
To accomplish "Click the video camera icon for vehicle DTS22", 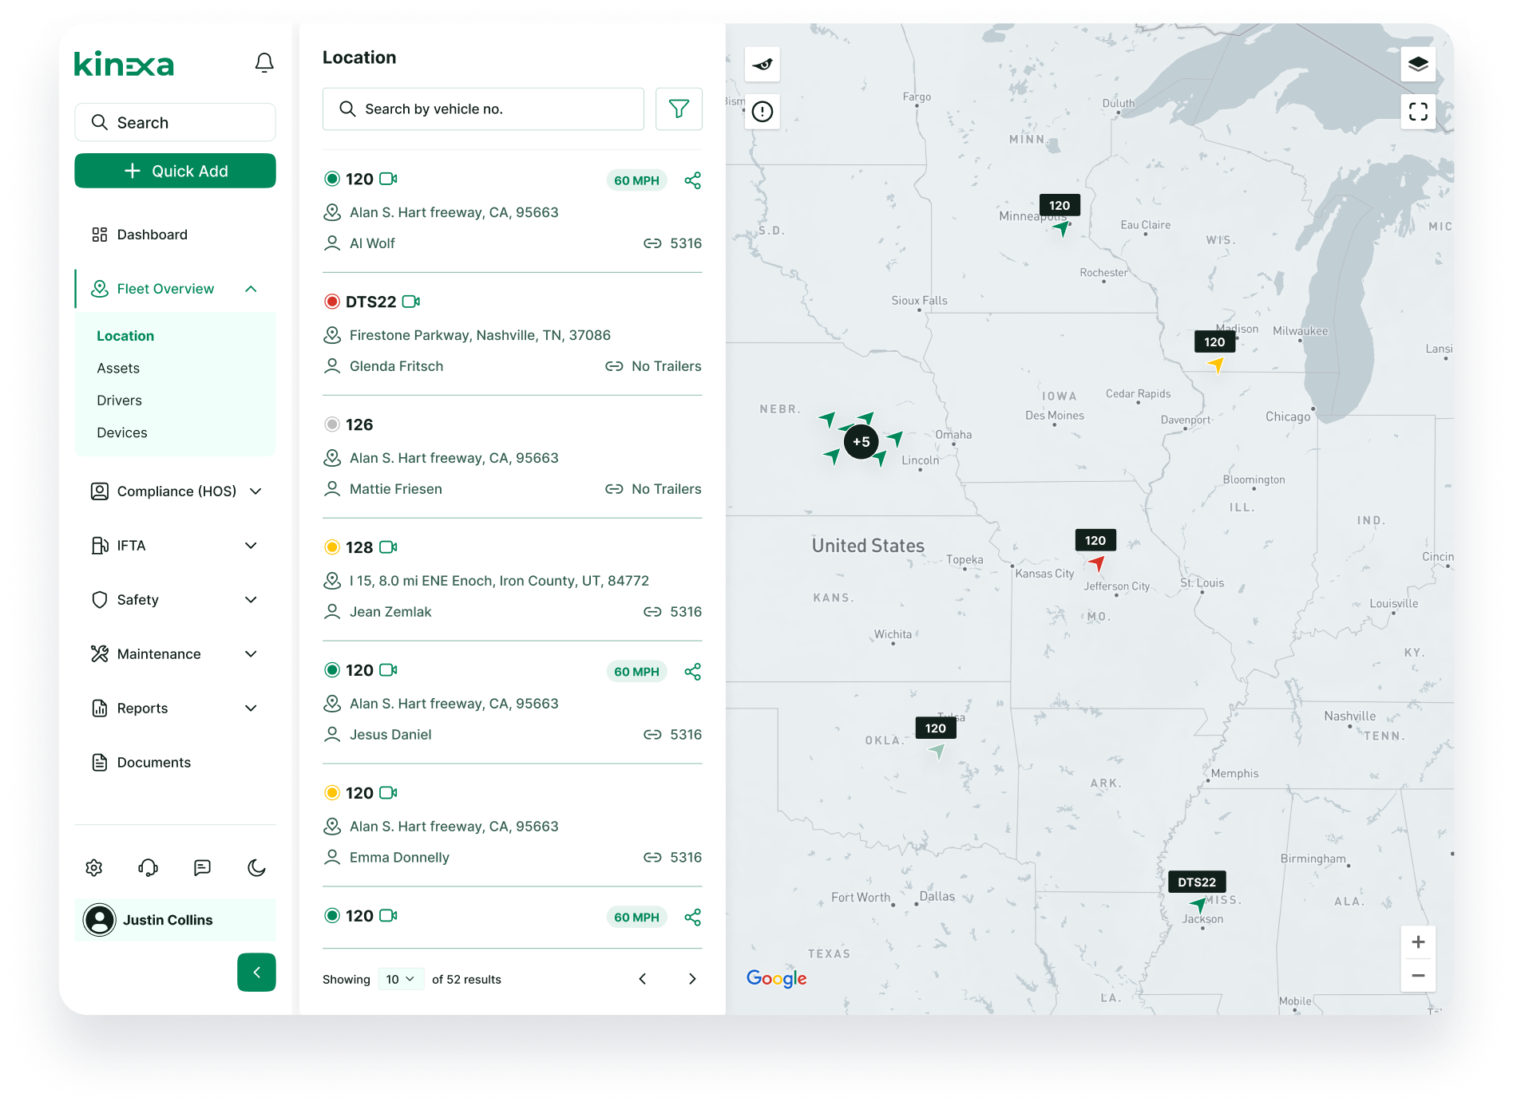I will pos(411,302).
